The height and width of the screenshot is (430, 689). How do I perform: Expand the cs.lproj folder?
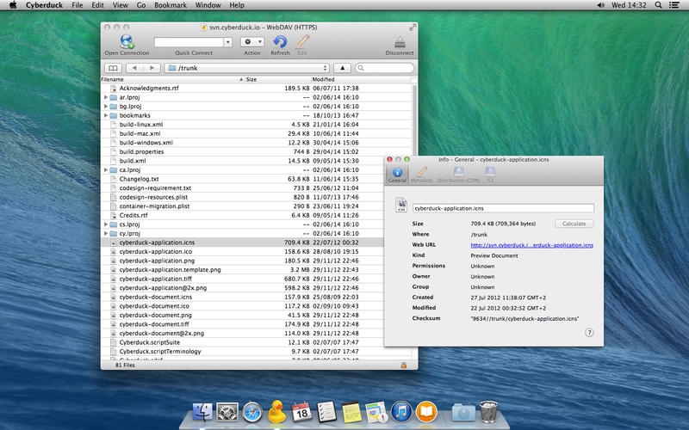pyautogui.click(x=106, y=224)
